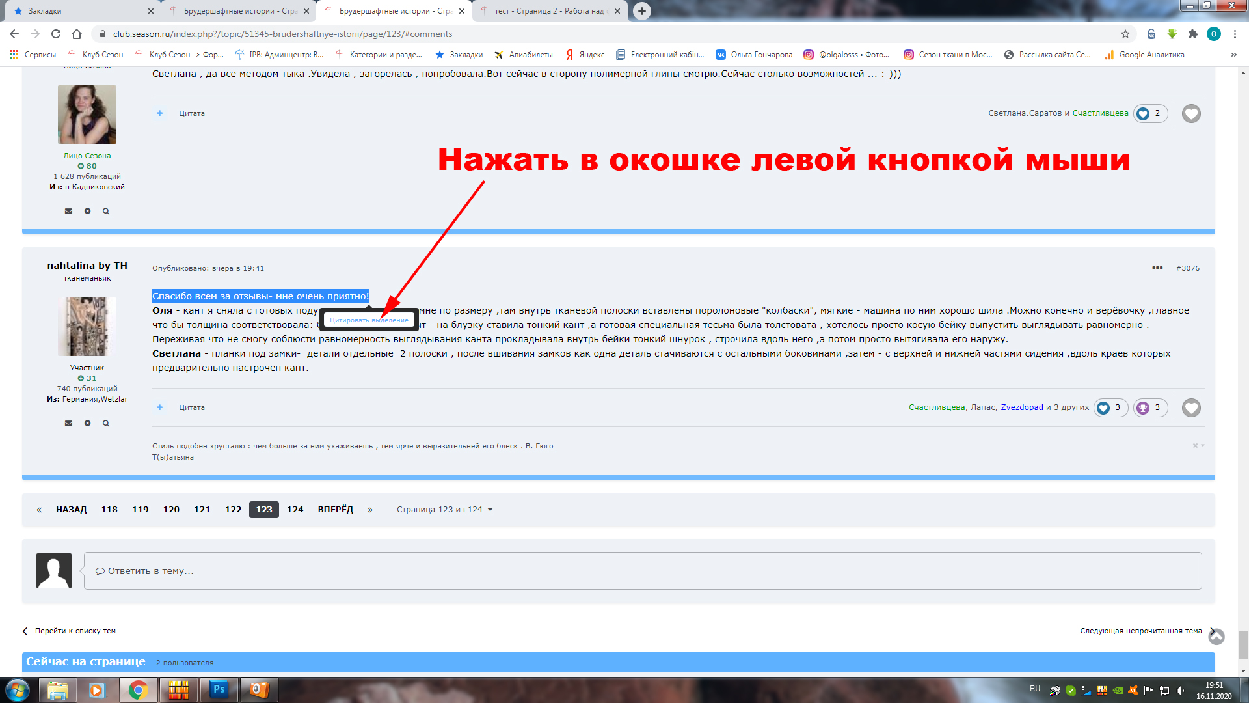
Task: Go to page 124 in the pagination
Action: coord(295,510)
